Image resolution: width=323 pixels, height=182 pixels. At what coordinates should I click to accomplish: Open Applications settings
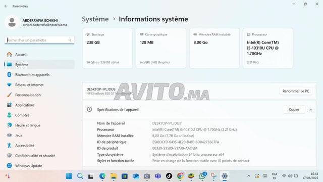(39, 105)
